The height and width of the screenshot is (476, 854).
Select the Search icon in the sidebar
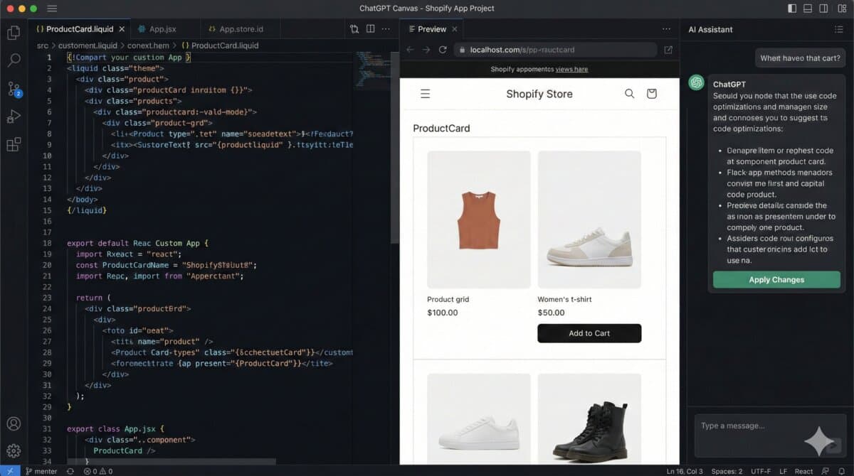[13, 61]
